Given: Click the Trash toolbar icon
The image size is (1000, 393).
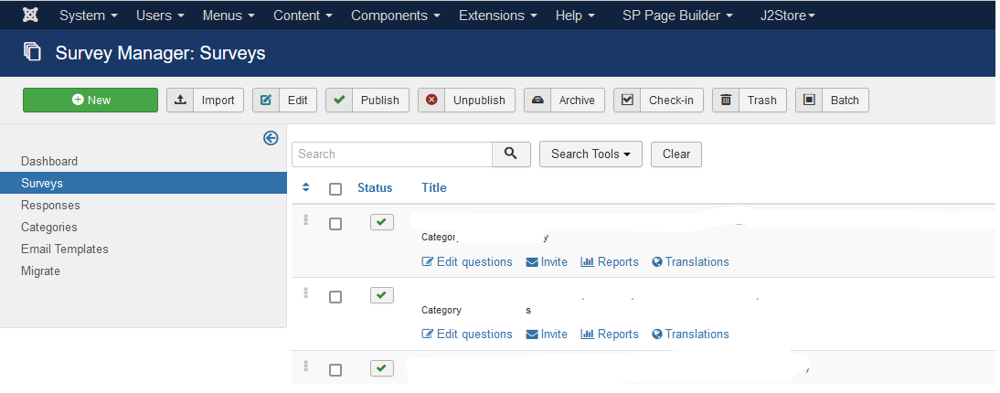Looking at the screenshot, I should click(x=726, y=100).
